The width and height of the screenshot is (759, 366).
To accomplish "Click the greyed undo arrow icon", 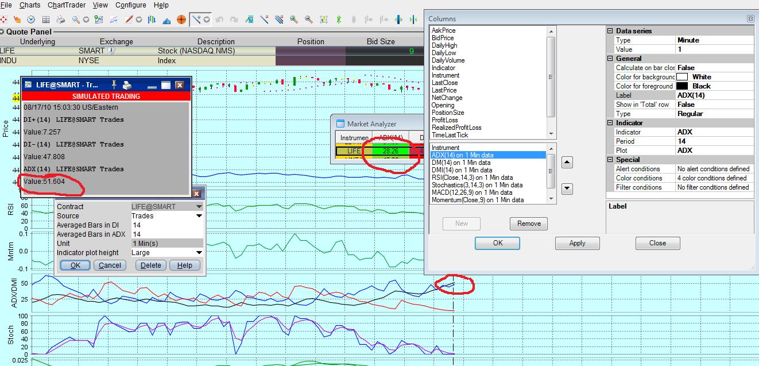I will (219, 20).
